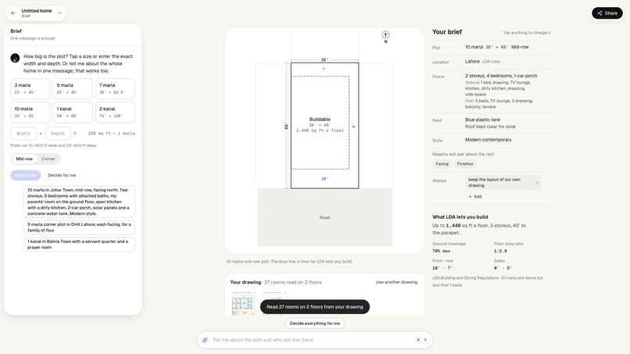The image size is (630, 354).
Task: Click the 'Tap anything to change it' hint
Action: 527,33
